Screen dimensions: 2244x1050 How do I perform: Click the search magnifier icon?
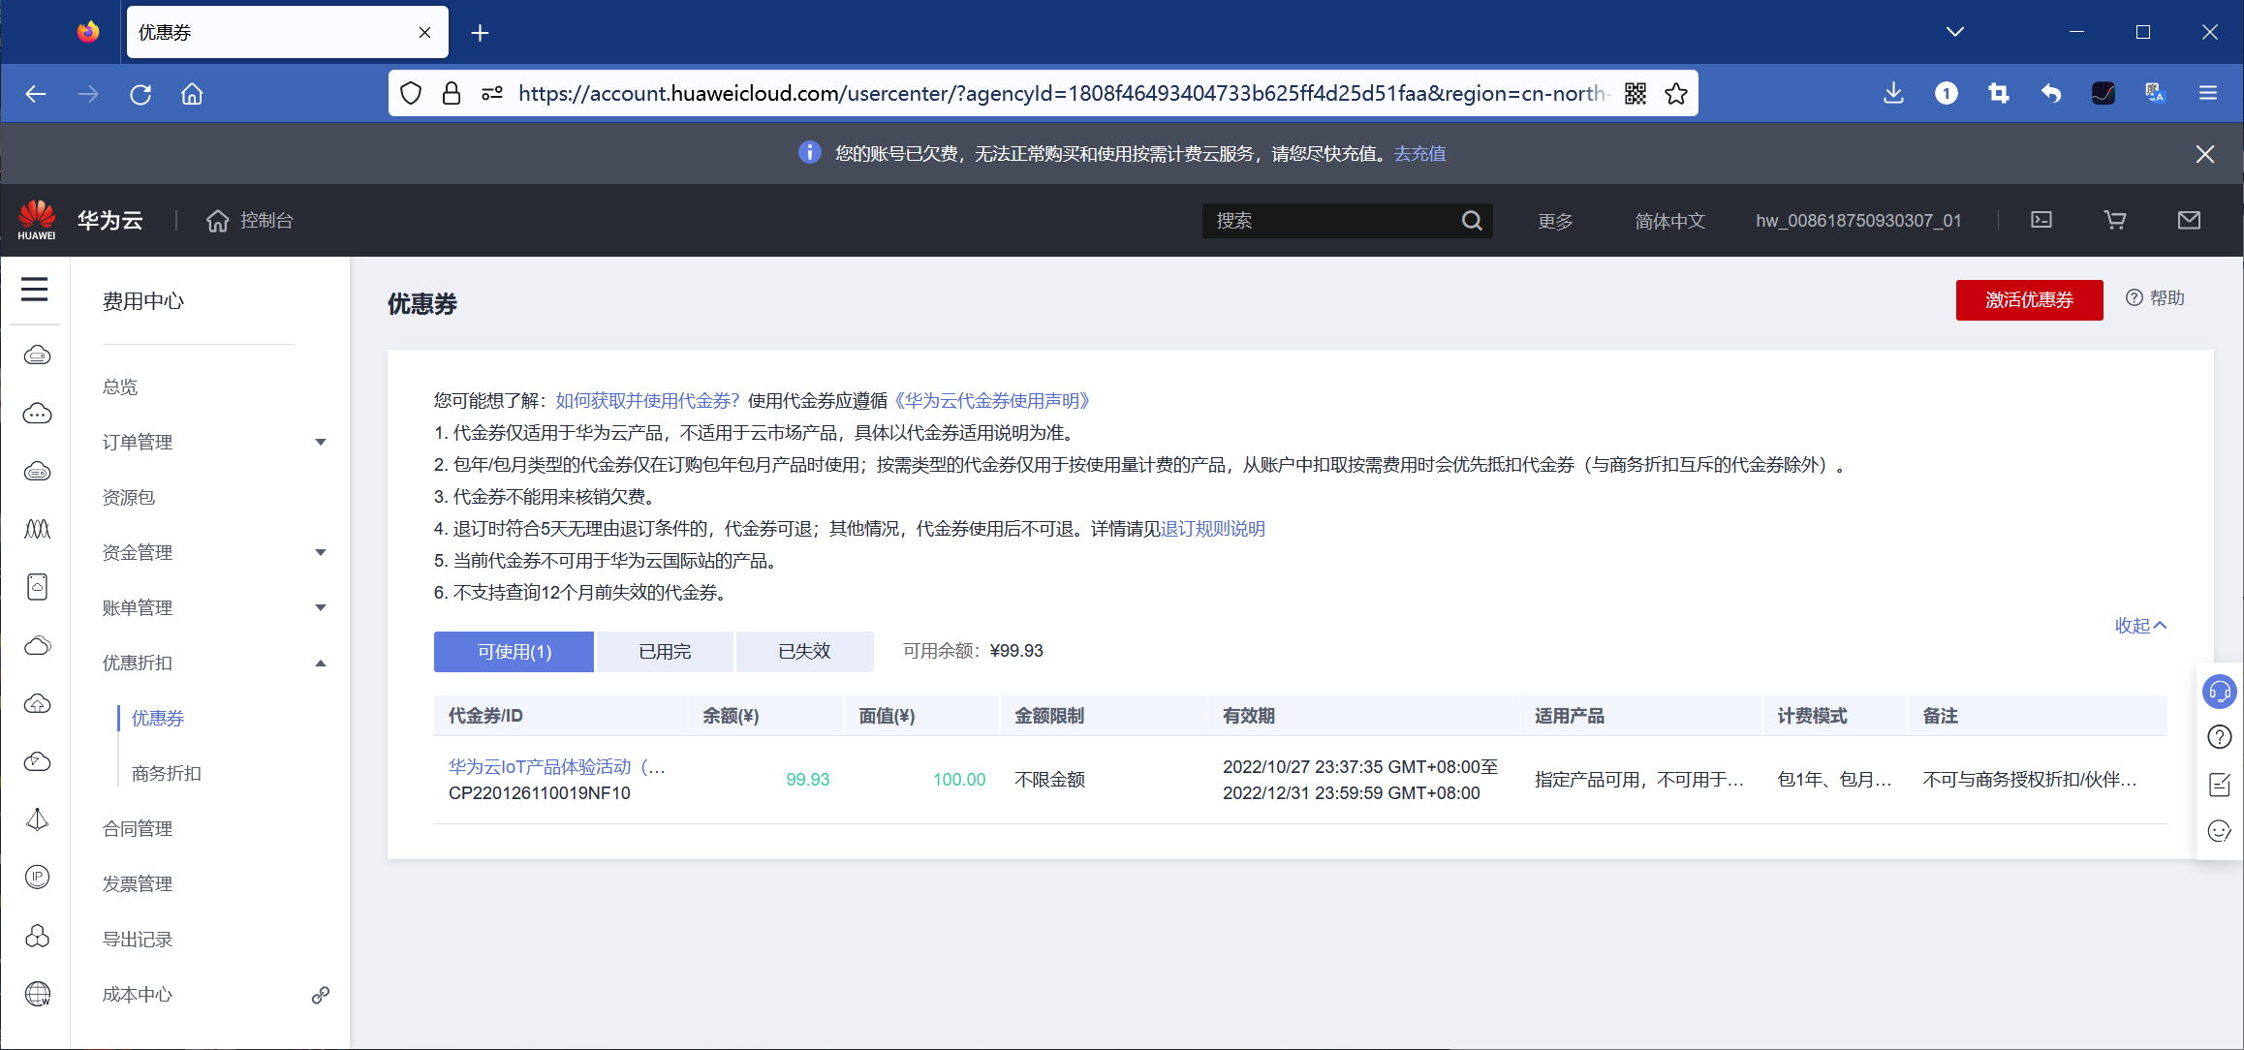pos(1472,220)
